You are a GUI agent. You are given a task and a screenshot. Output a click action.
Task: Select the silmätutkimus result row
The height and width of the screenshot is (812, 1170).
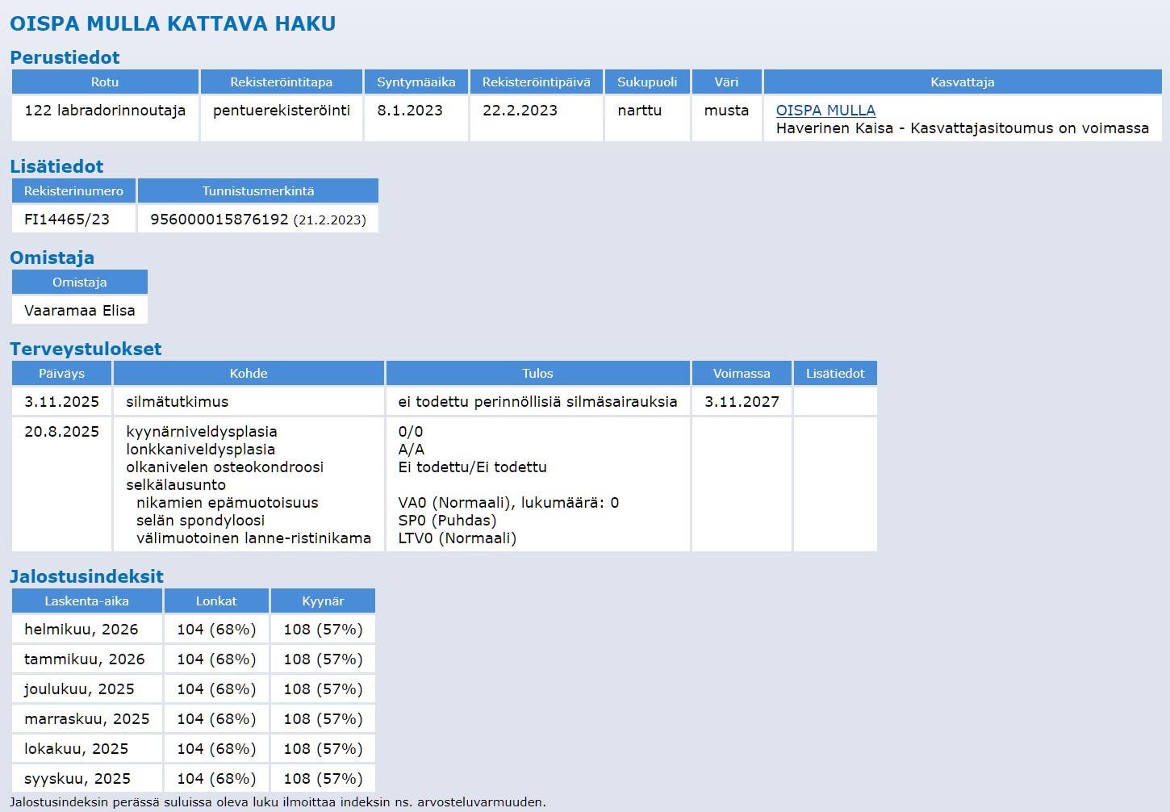click(x=177, y=402)
